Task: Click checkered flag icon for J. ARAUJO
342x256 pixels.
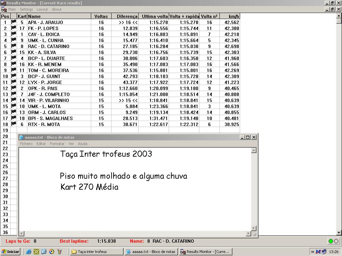Action: click(x=14, y=22)
